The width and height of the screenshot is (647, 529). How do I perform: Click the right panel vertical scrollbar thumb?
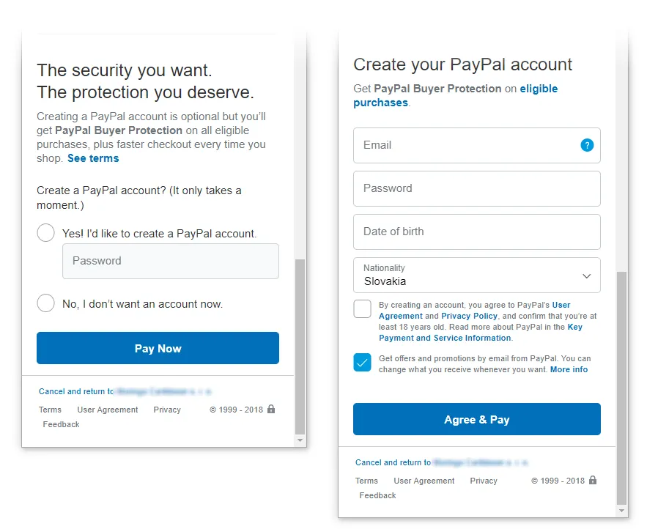pos(621,381)
